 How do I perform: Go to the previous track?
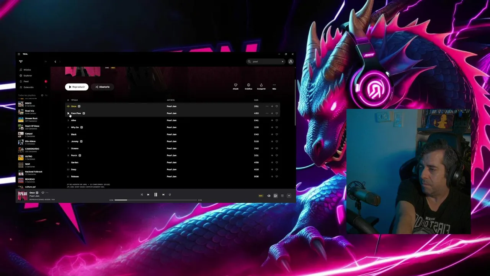pos(148,195)
